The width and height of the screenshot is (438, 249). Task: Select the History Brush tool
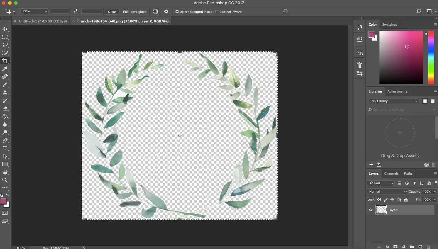pos(5,101)
